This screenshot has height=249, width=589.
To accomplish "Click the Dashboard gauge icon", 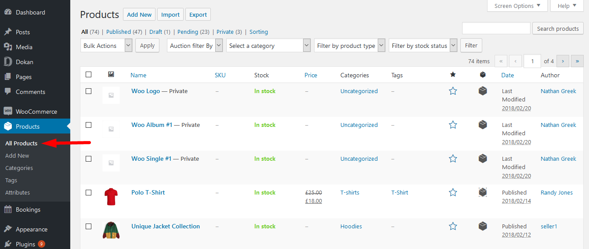I will [x=8, y=12].
